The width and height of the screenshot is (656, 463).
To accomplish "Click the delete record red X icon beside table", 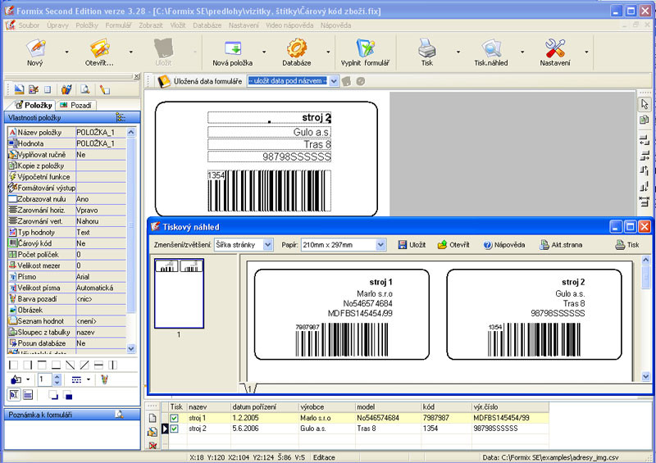I will pos(153,446).
